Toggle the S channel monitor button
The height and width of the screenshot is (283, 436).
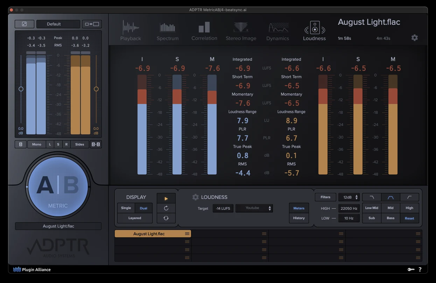[x=58, y=144]
